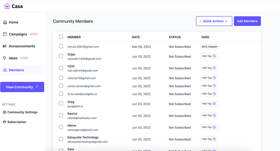Click the Community Settings gear icon

click(x=4, y=112)
